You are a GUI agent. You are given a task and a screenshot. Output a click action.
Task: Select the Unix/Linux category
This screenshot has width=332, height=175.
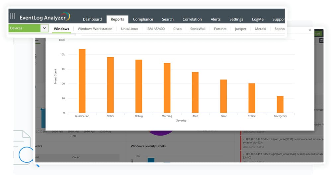tap(129, 29)
